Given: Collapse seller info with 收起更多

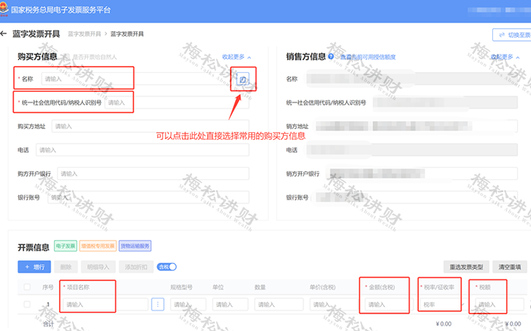Looking at the screenshot, I should (x=505, y=57).
